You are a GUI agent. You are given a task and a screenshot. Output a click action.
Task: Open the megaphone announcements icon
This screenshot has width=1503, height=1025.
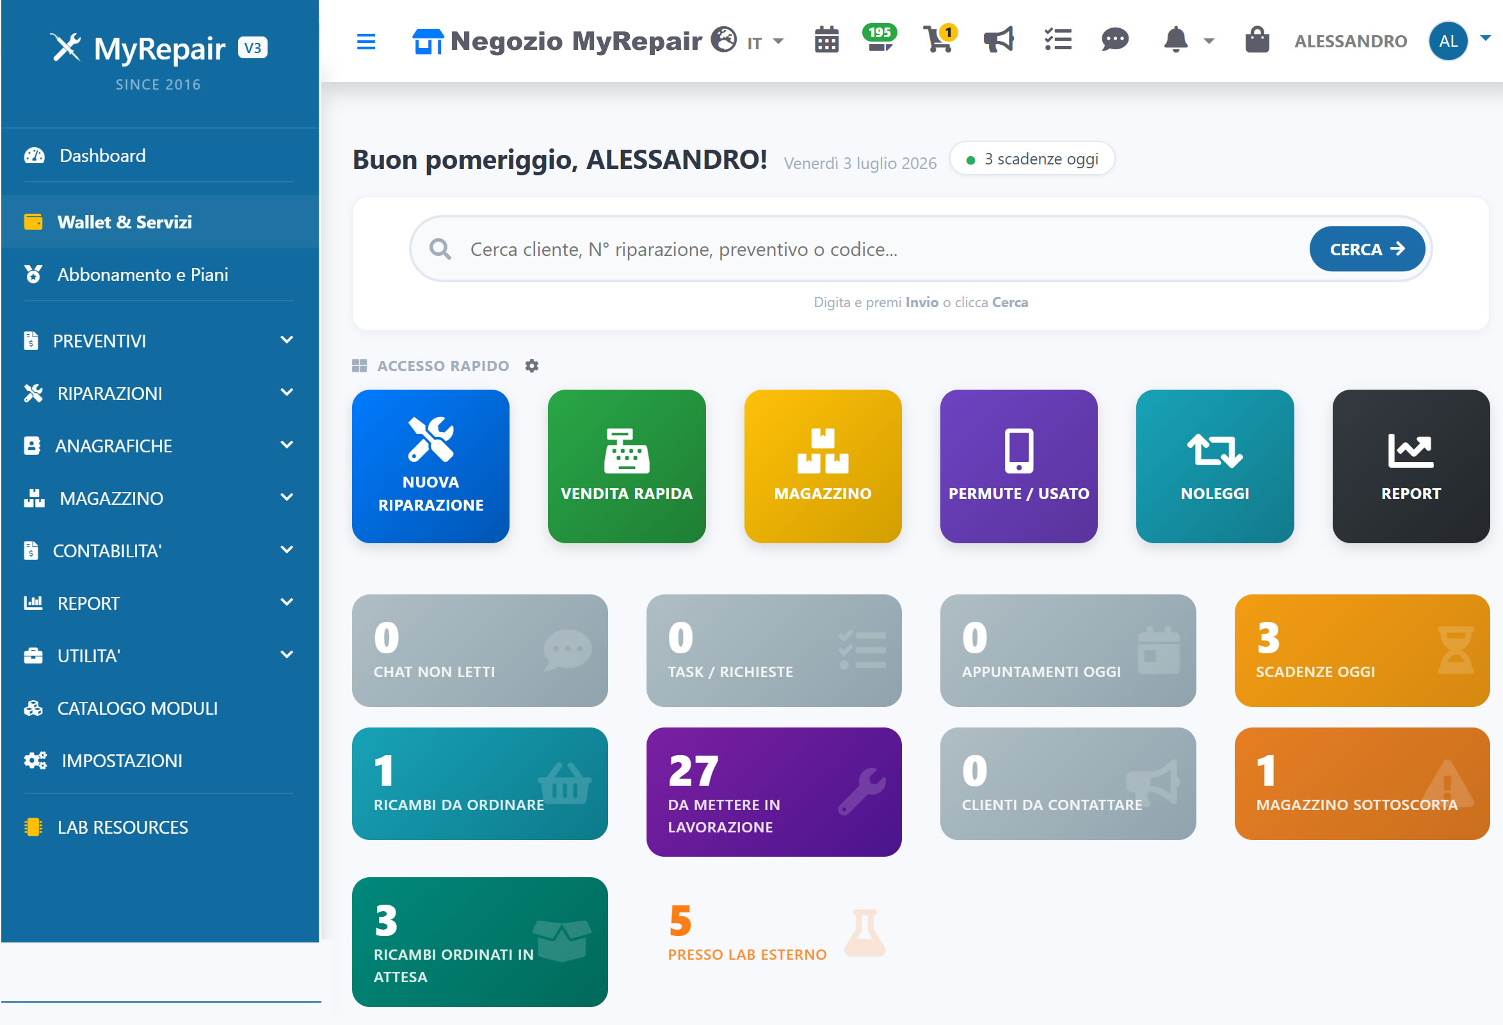(998, 40)
